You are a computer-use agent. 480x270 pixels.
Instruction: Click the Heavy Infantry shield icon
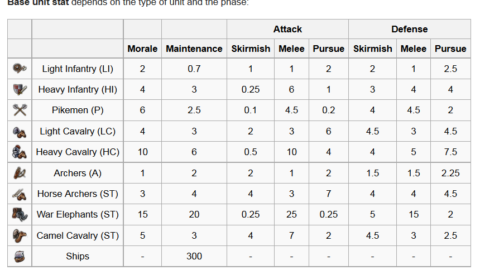tap(20, 89)
